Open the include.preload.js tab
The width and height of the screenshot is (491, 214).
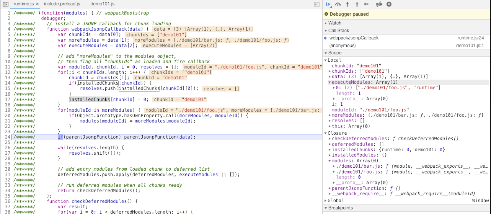pyautogui.click(x=62, y=4)
